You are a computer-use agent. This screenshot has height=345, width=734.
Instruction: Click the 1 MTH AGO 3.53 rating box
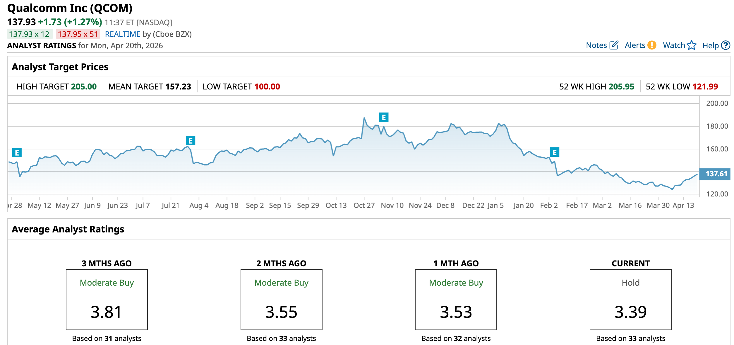(456, 300)
